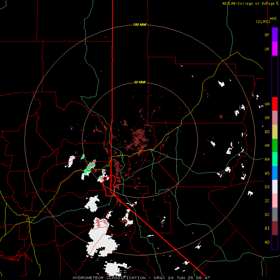Click the 'IC' legend label

[267, 201]
